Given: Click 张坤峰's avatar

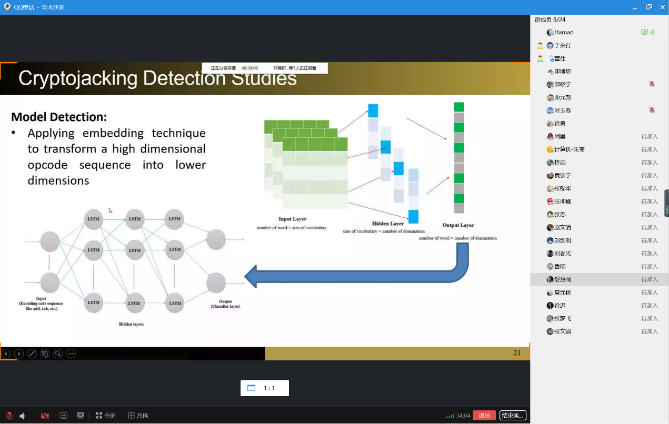Looking at the screenshot, I should click(x=550, y=201).
